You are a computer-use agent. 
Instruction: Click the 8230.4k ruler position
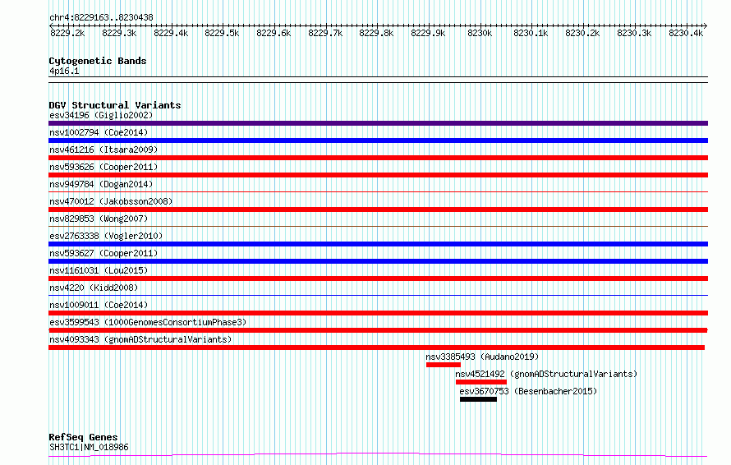(686, 33)
